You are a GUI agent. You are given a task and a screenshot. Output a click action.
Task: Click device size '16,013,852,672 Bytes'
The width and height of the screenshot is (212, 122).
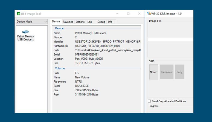tap(87, 63)
